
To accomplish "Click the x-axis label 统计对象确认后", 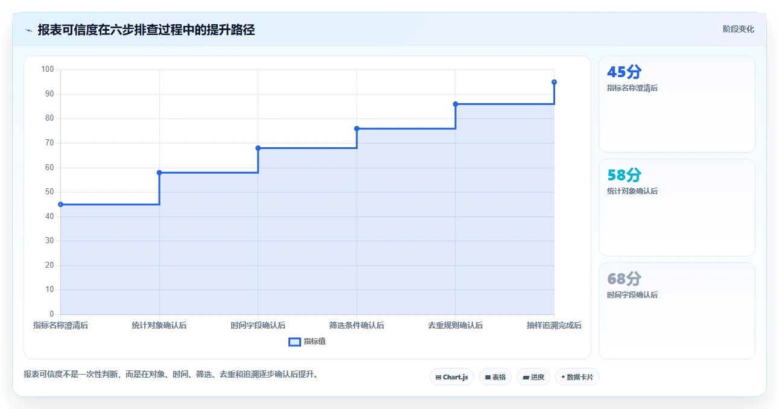I will (x=159, y=325).
